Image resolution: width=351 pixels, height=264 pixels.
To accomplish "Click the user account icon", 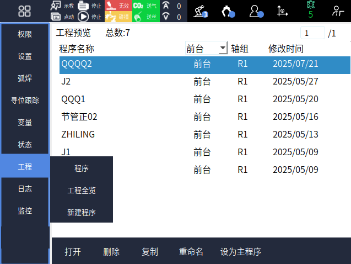I will click(256, 11).
